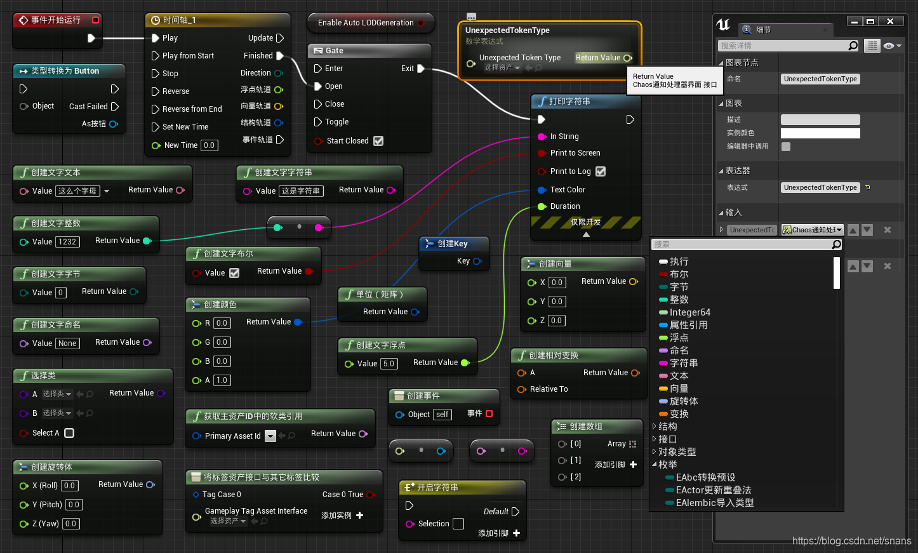Click the 表达式 expression input field
Viewport: 918px width, 553px height.
point(820,187)
